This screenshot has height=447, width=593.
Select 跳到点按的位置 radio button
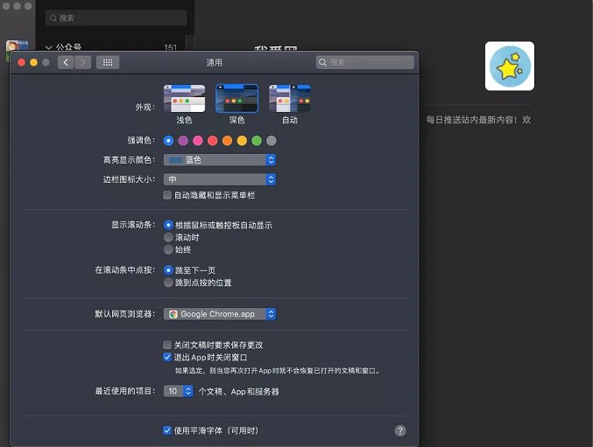tap(168, 283)
